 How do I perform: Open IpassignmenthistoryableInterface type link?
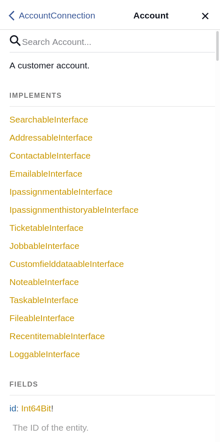tap(74, 210)
